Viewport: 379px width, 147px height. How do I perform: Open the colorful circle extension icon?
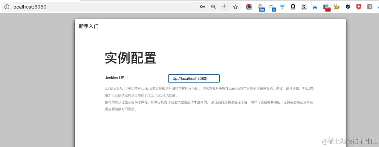(249, 7)
